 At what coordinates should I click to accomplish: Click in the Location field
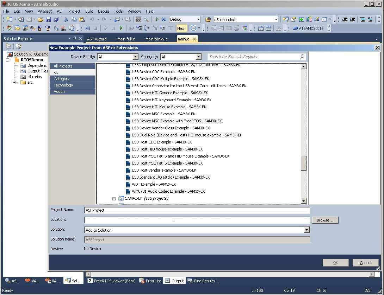(197, 220)
